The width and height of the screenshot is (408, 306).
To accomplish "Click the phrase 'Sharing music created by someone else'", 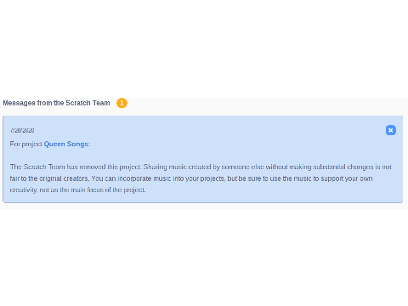I will (x=203, y=167).
